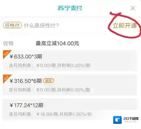Click the 20下载网 blue cube logo
Screen dimensions: 141x129
click(117, 120)
